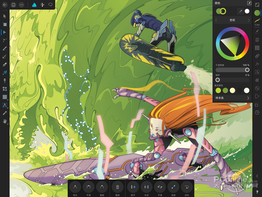Open the help question mark
The width and height of the screenshot is (262, 197).
pyautogui.click(x=257, y=192)
